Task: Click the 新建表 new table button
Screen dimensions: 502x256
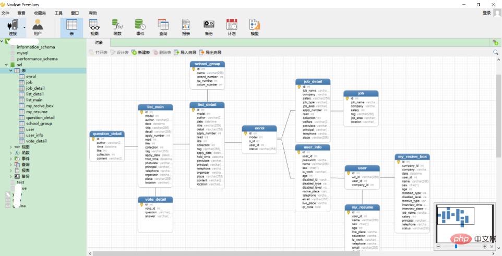Action: click(x=141, y=53)
